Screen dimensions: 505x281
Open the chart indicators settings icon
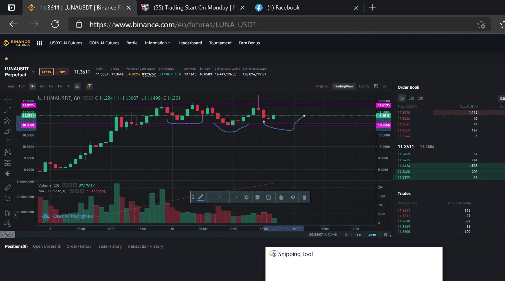pyautogui.click(x=77, y=86)
